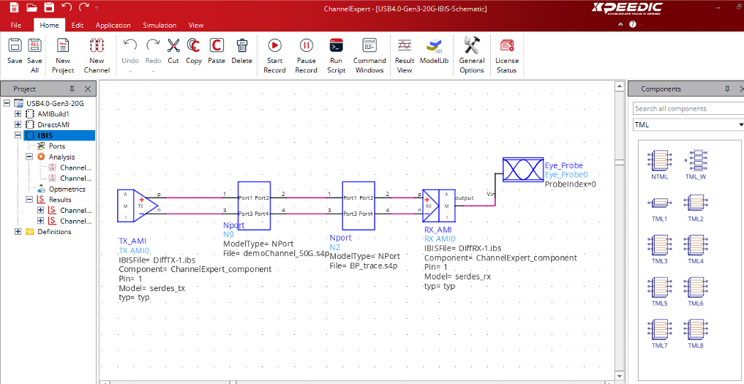Select Optimetrics in the project tree
This screenshot has width=744, height=384.
click(67, 189)
